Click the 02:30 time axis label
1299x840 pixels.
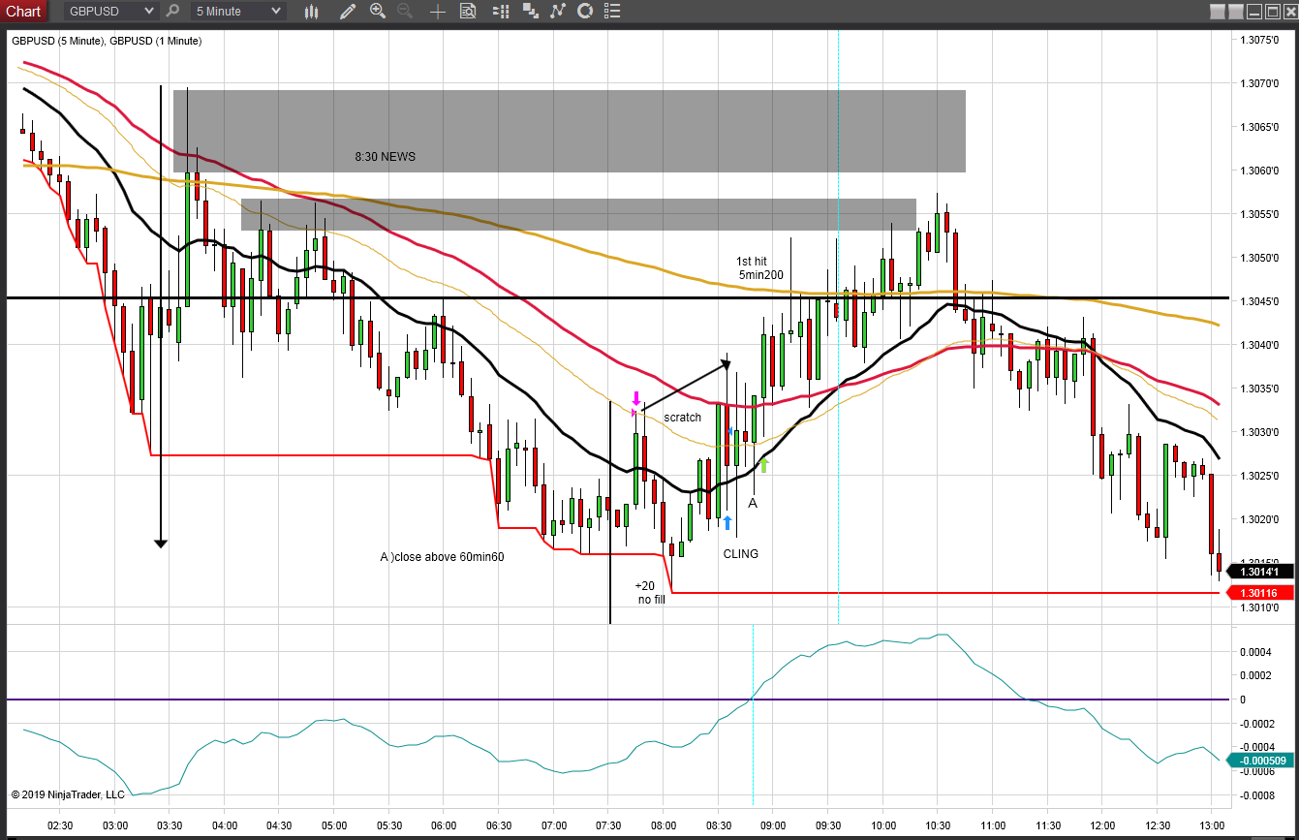point(60,825)
